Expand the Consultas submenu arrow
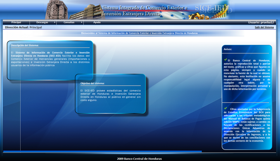Image resolution: width=280 pixels, height=161 pixels. click(81, 22)
